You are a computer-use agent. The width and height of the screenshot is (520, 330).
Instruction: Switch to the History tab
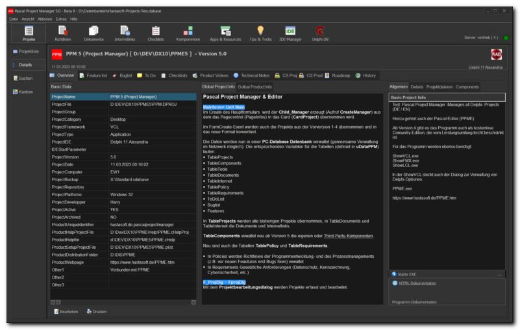coord(365,76)
